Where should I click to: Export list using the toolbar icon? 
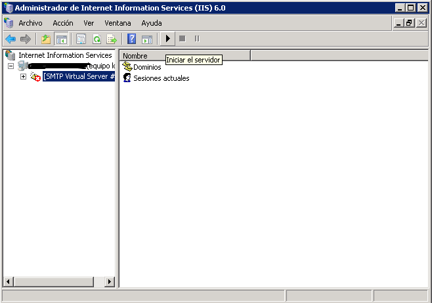[x=112, y=39]
